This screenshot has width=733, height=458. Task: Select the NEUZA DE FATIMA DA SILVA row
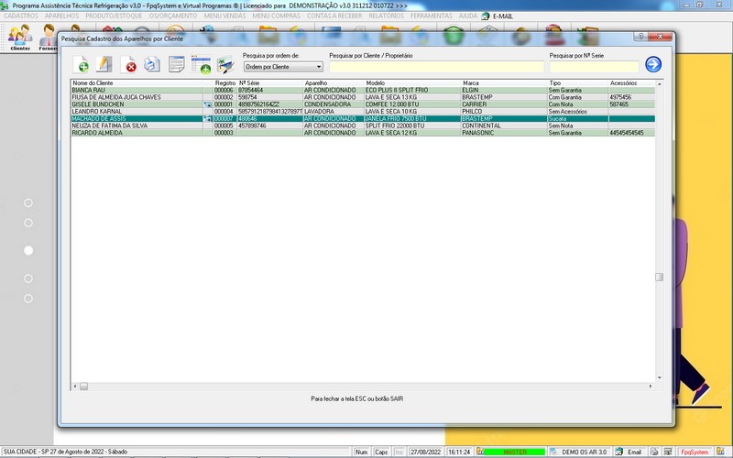tap(363, 125)
